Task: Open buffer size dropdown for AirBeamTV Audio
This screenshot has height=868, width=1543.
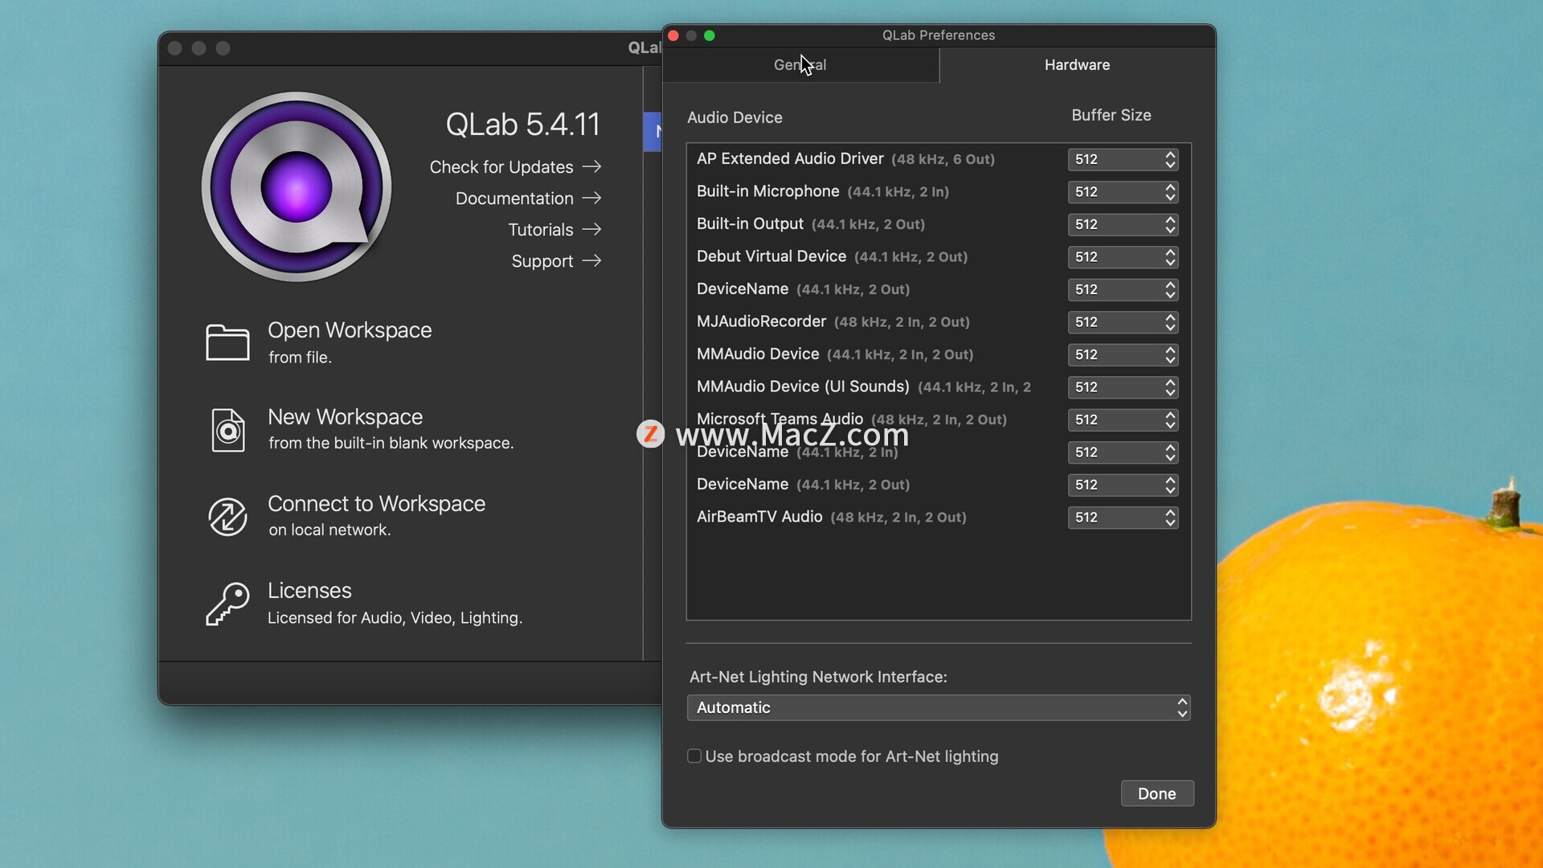Action: (1123, 518)
